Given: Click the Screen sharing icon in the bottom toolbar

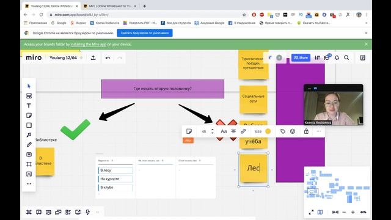Looking at the screenshot, I should tap(78, 212).
